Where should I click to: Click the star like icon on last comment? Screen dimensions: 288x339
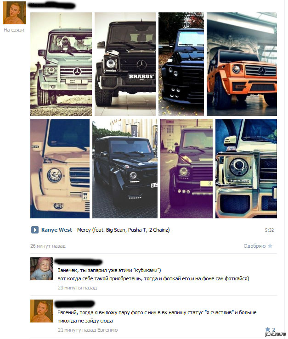(x=268, y=330)
